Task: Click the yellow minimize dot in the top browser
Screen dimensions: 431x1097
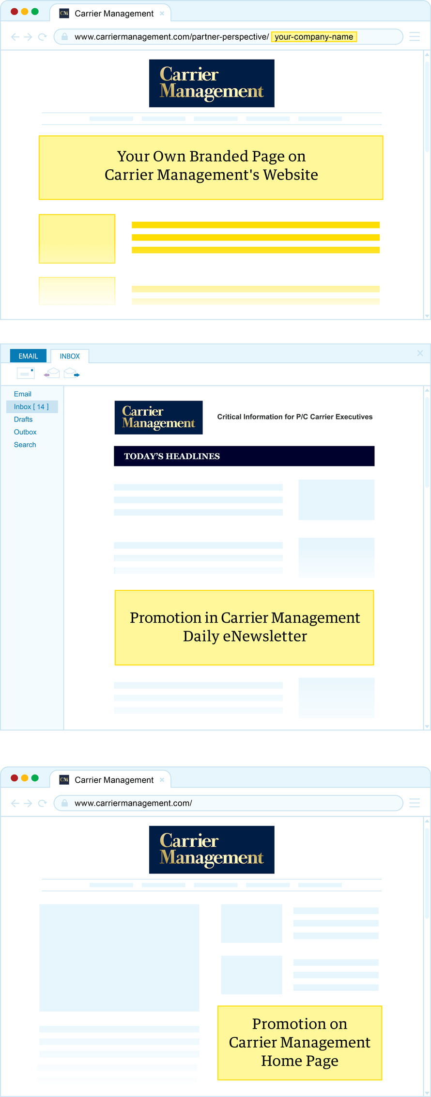Action: point(25,12)
